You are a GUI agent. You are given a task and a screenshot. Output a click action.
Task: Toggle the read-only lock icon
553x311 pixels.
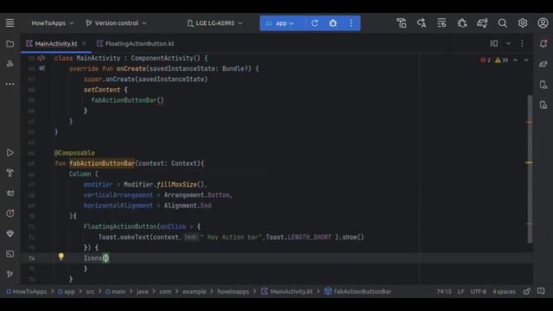526,291
